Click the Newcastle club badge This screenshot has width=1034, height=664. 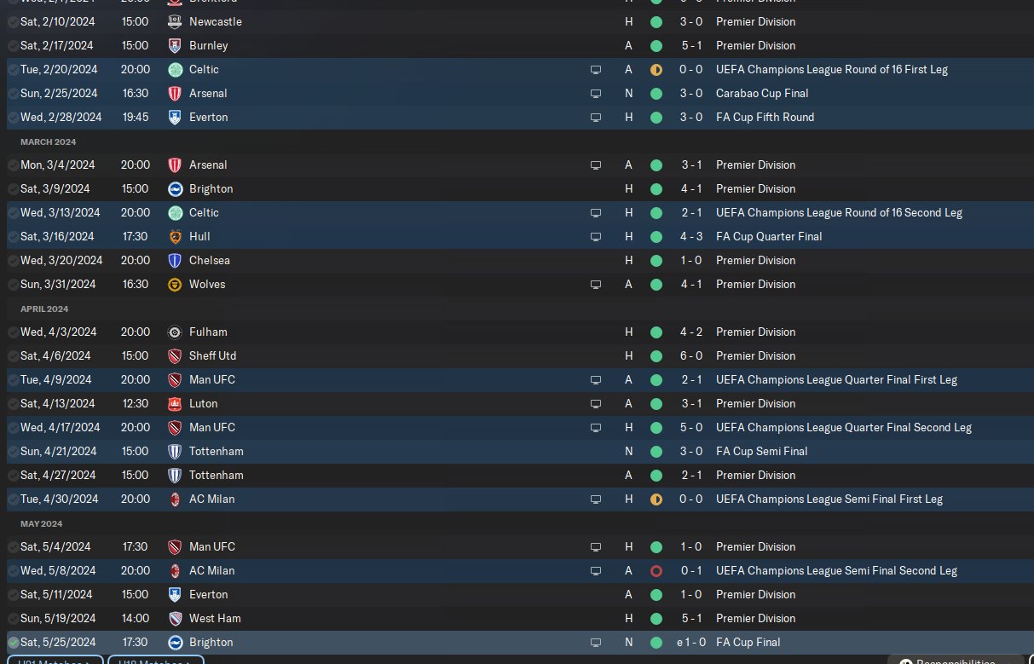tap(175, 21)
